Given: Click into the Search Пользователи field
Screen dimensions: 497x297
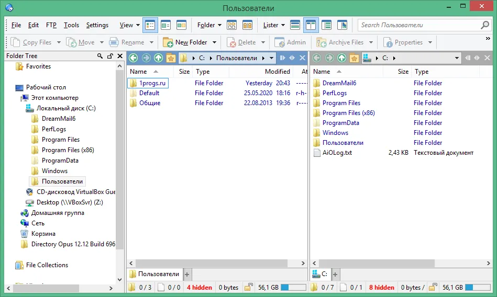Looking at the screenshot, I should click(x=419, y=25).
